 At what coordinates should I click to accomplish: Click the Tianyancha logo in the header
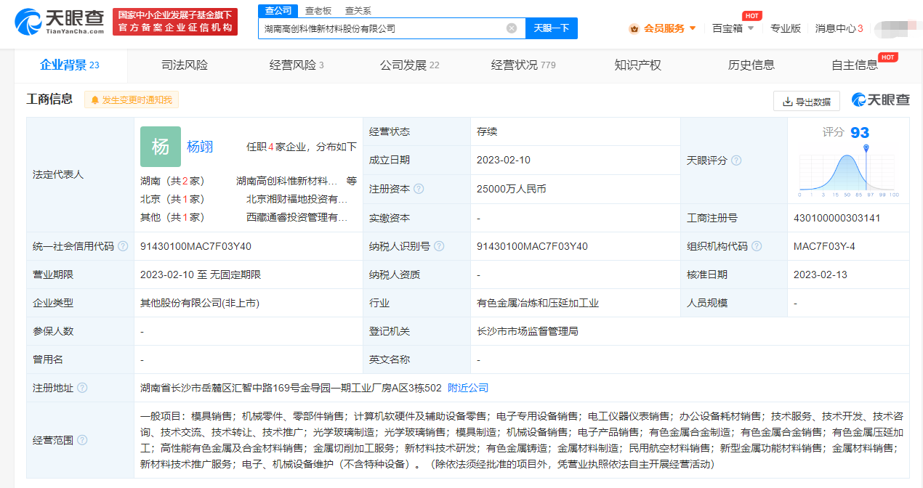click(60, 22)
